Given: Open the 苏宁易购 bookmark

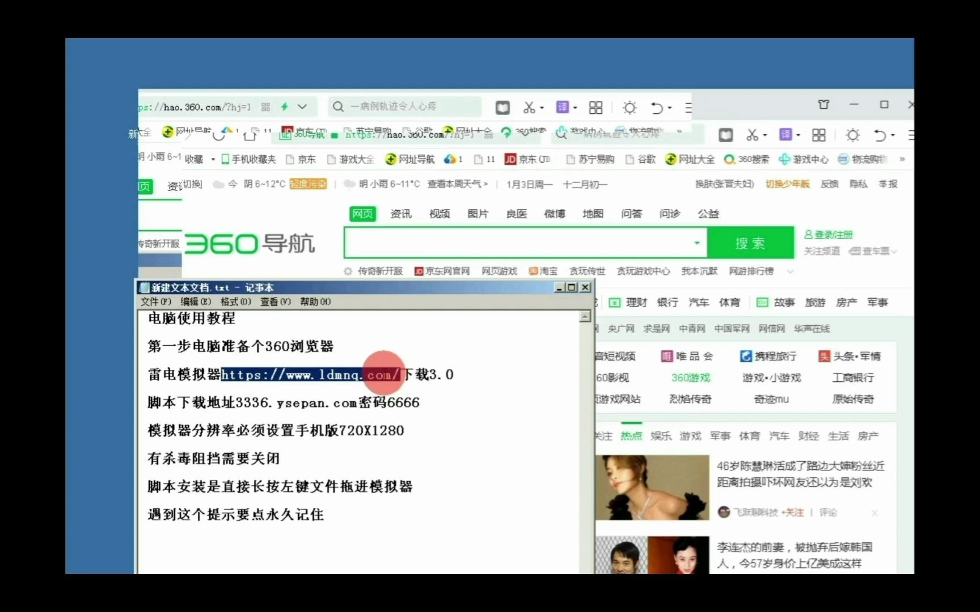Looking at the screenshot, I should click(590, 159).
